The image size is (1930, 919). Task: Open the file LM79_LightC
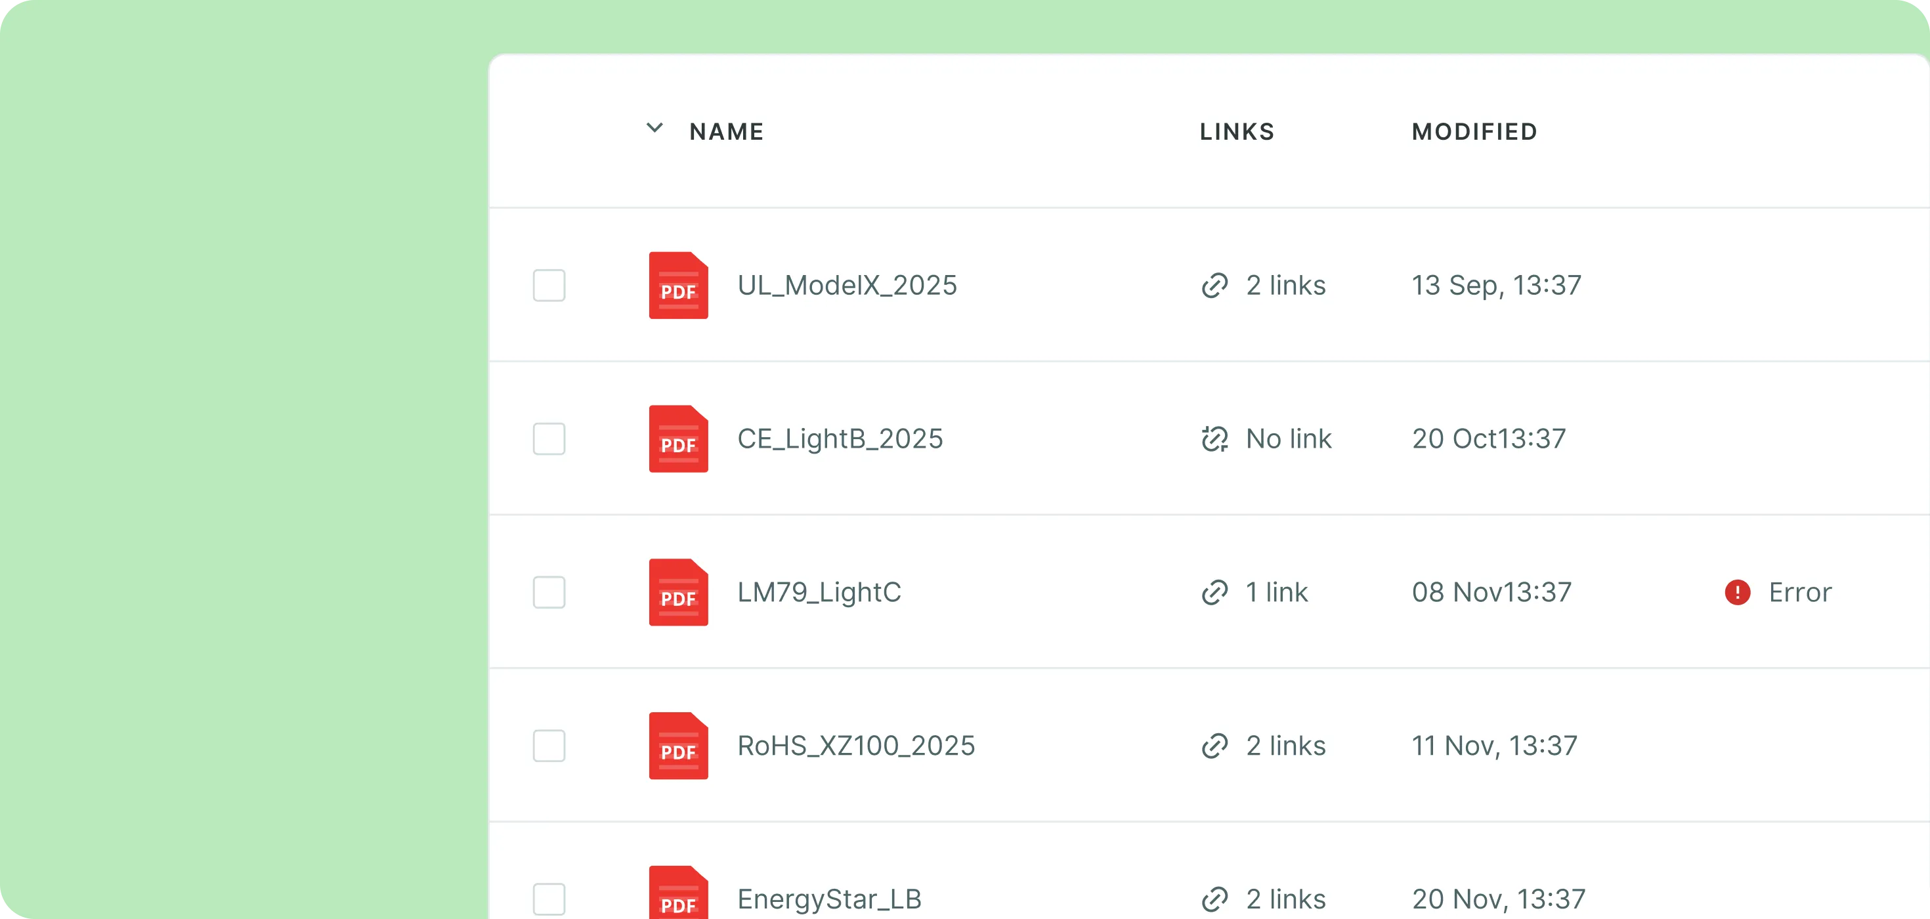coord(819,593)
